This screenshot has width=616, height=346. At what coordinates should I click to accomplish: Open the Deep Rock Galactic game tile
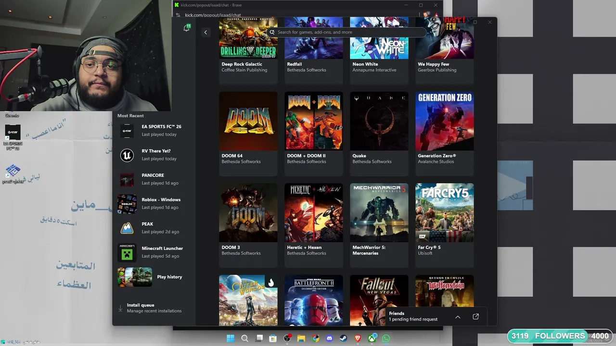point(248,51)
